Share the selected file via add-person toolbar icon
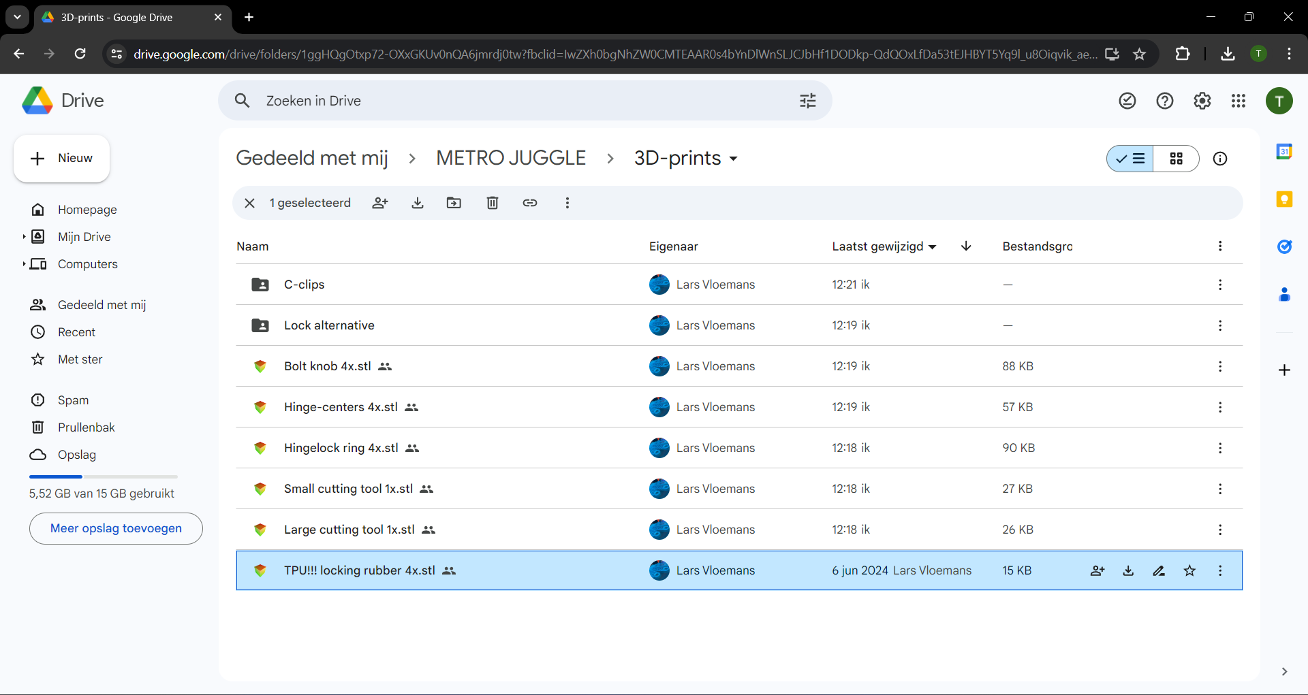This screenshot has height=695, width=1308. (380, 203)
